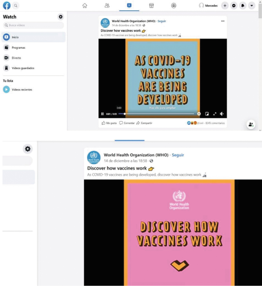262x286 pixels.
Task: Click Seguir next to World Health Organization
Action: coord(162,21)
